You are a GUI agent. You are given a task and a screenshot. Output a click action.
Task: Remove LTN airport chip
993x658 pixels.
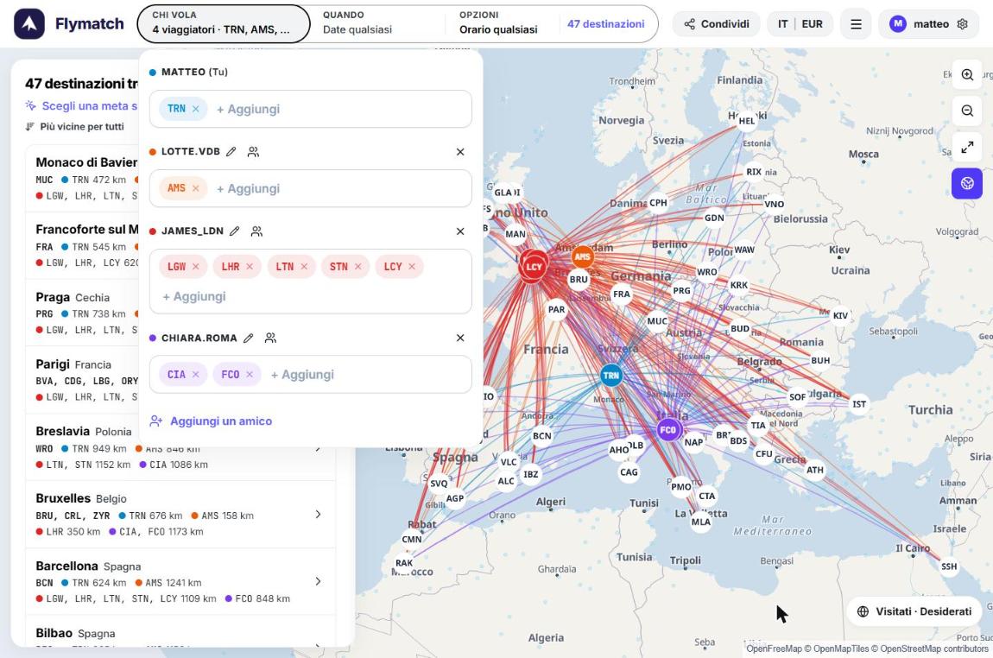point(304,267)
